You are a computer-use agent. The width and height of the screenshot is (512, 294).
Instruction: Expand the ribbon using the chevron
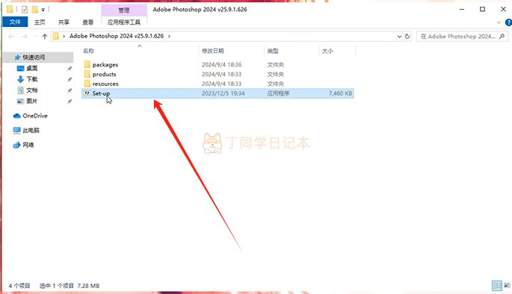point(499,22)
